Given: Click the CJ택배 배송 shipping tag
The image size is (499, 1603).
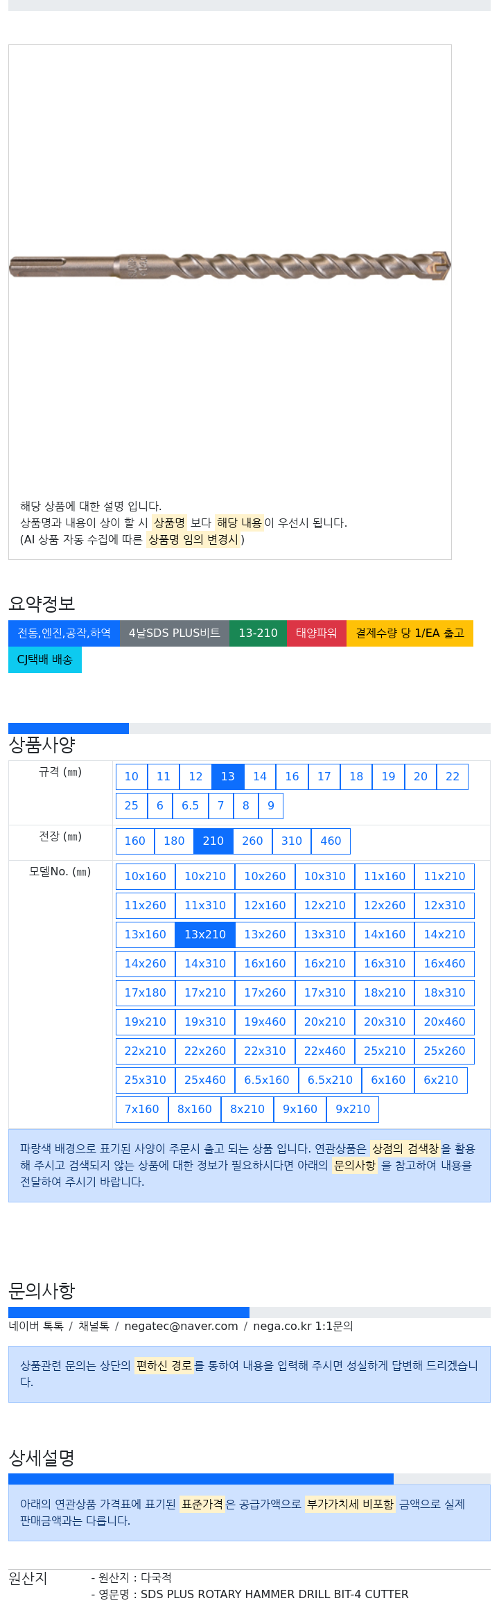Looking at the screenshot, I should (45, 660).
